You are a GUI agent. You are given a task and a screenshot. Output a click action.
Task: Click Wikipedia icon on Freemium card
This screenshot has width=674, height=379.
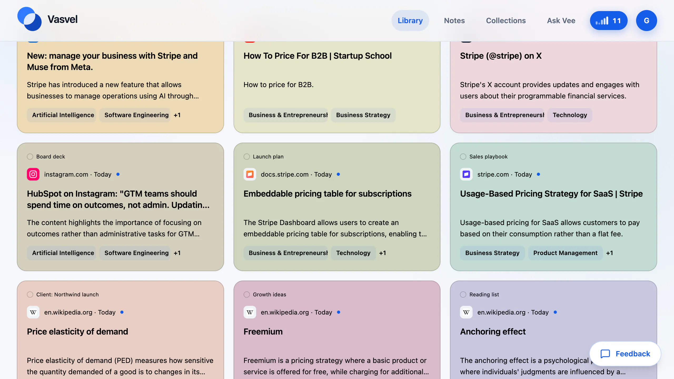[250, 312]
